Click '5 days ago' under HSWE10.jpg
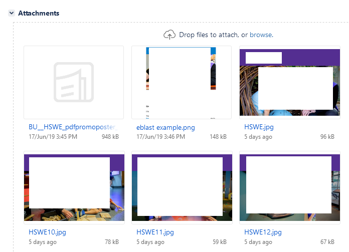The height and width of the screenshot is (252, 349). pyautogui.click(x=43, y=242)
